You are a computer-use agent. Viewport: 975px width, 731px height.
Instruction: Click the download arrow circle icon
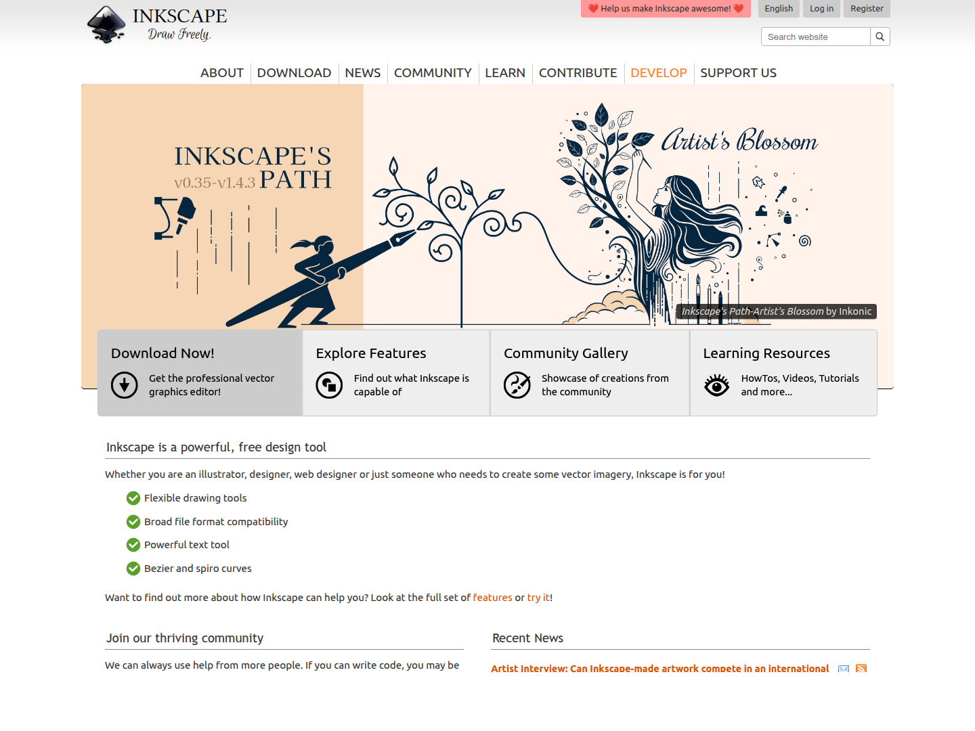[125, 385]
